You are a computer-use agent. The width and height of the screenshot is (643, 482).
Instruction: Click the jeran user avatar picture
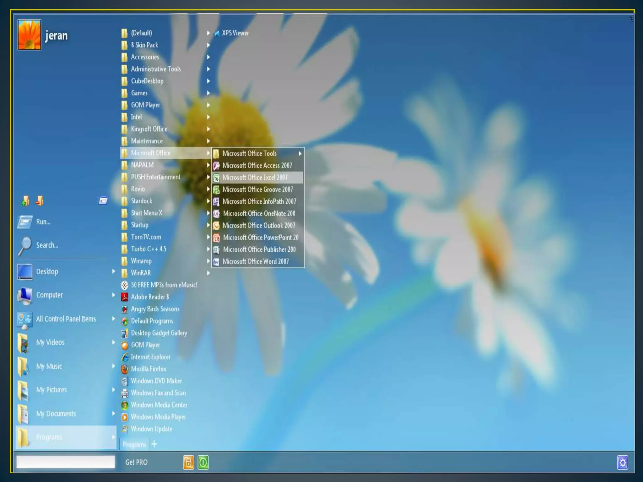(x=29, y=35)
